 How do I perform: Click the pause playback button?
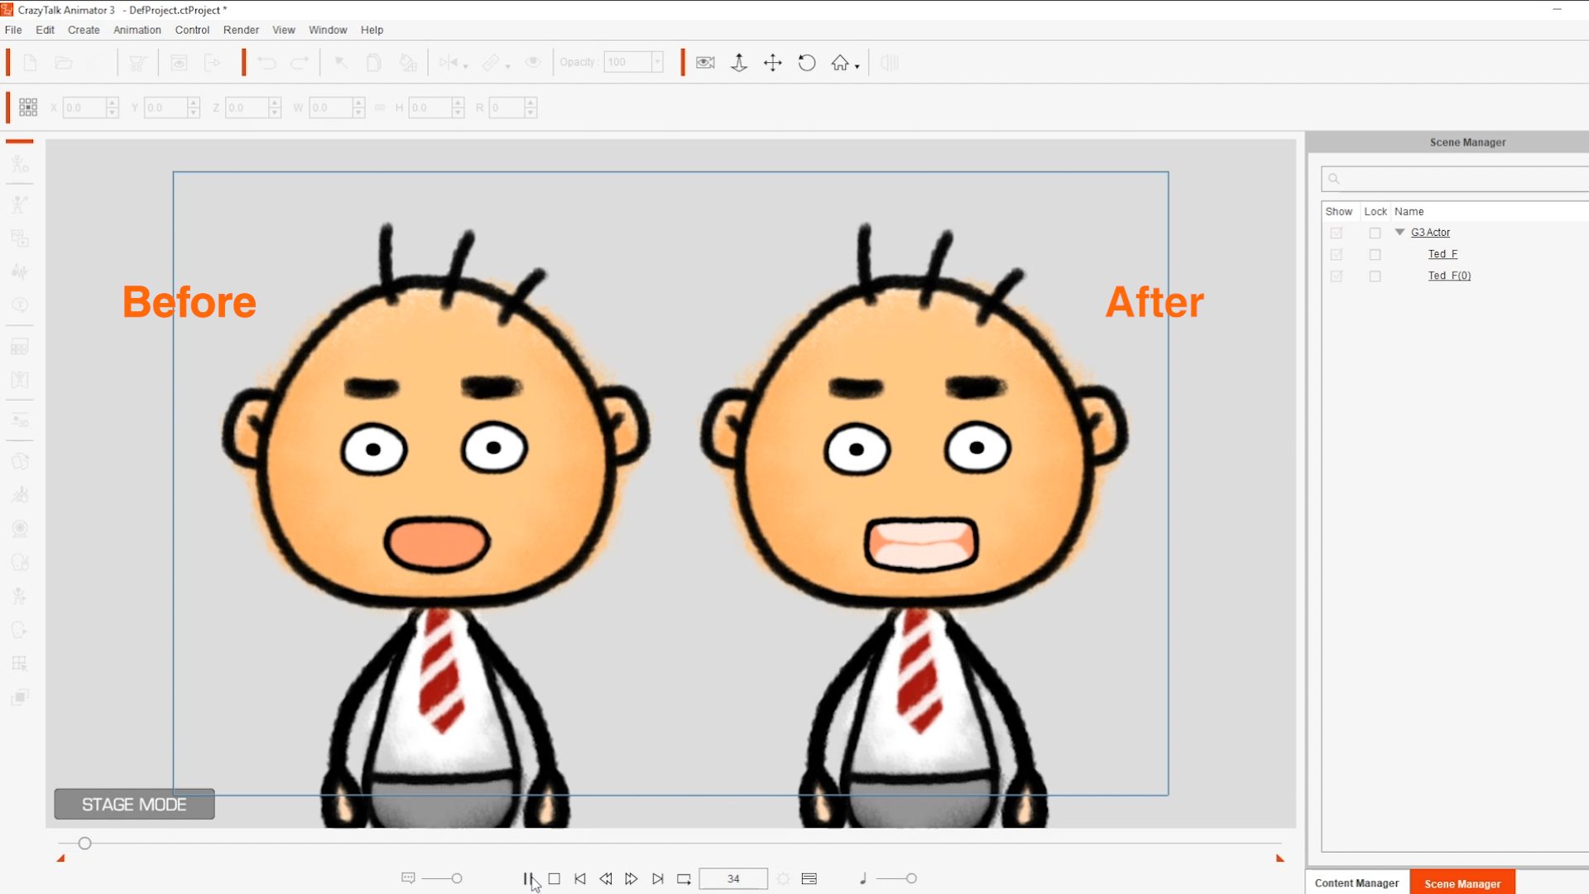527,878
